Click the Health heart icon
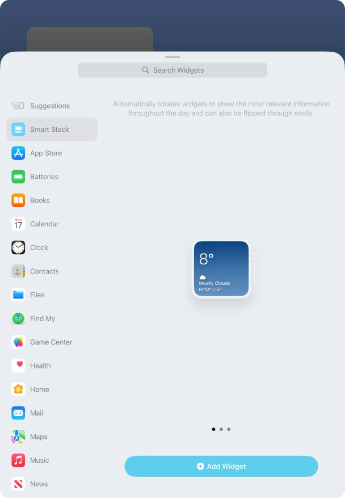This screenshot has width=345, height=498. [18, 366]
